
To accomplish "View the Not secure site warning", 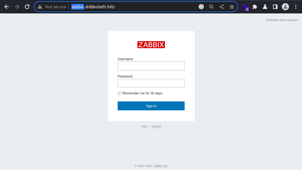I will [52, 7].
